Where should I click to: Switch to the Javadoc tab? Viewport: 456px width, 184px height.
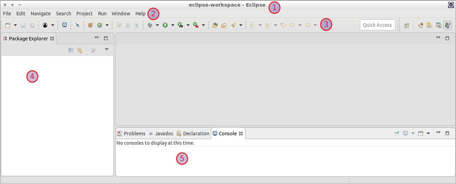(x=161, y=134)
